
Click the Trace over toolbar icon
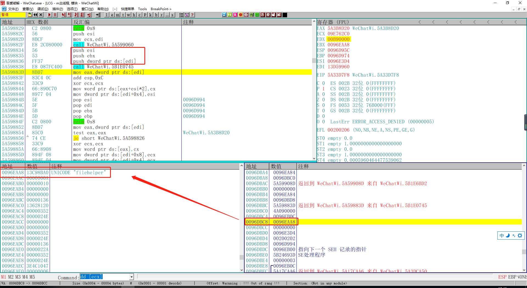82,15
